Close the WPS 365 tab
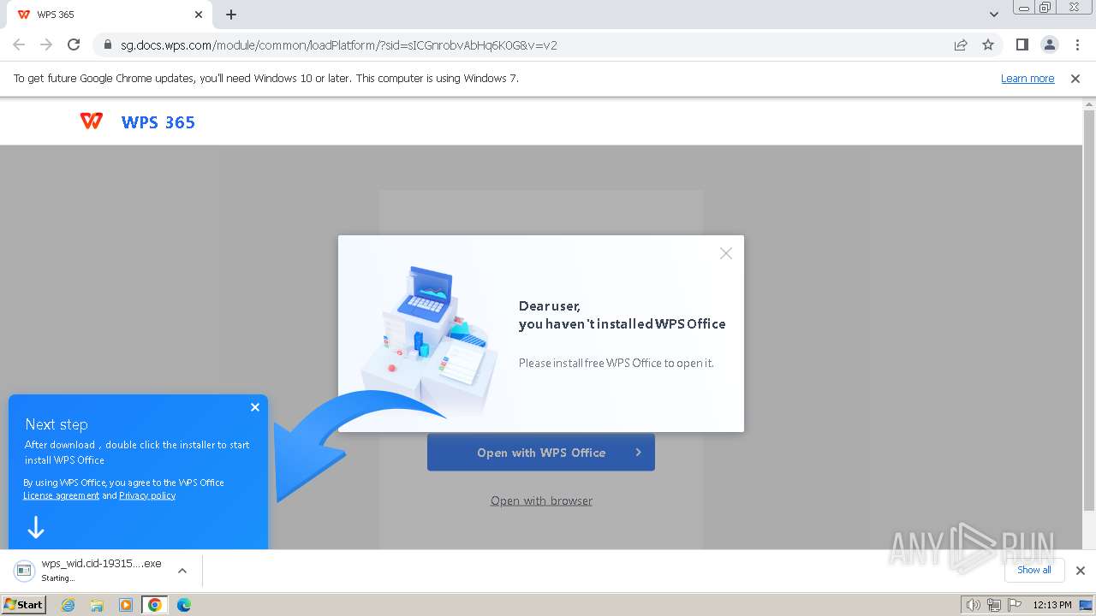1096x616 pixels. (199, 15)
